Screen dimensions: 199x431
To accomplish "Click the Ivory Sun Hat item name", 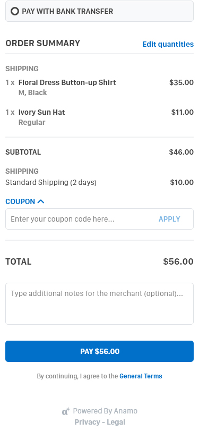I will 42,112.
